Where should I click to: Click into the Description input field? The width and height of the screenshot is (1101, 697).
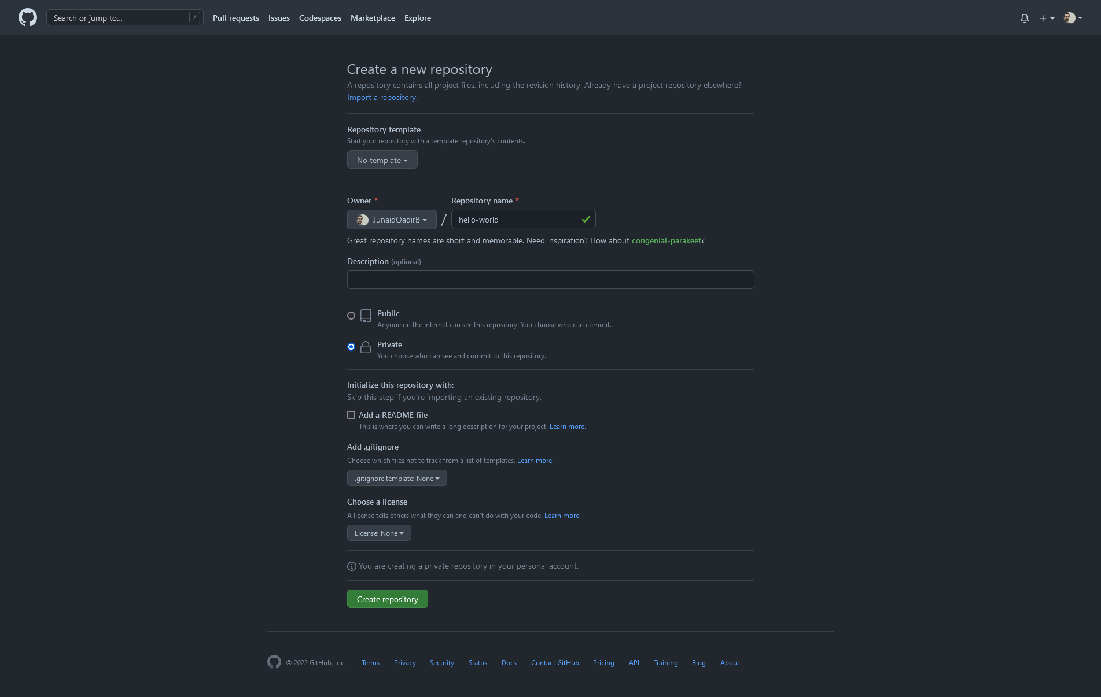coord(551,280)
